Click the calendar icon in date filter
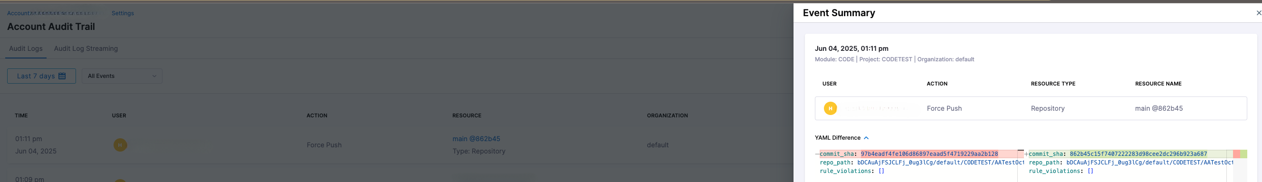The width and height of the screenshot is (1262, 182). click(62, 76)
